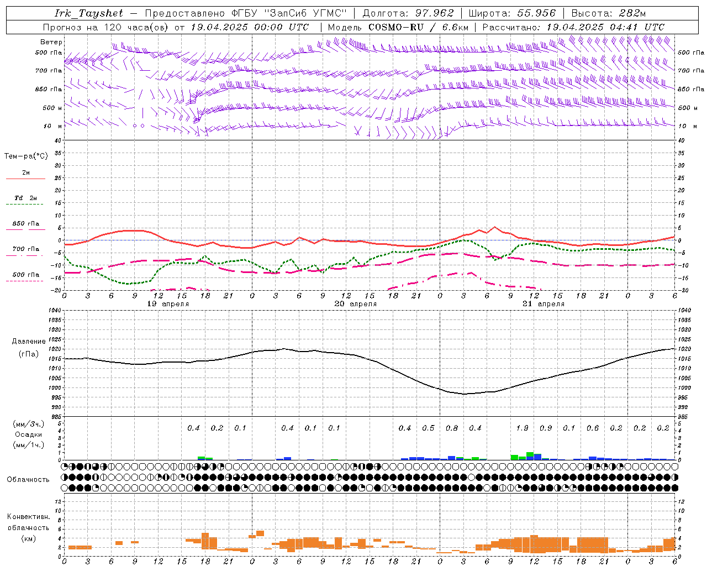Click the station title "Irk_Tayshet"

coord(89,13)
